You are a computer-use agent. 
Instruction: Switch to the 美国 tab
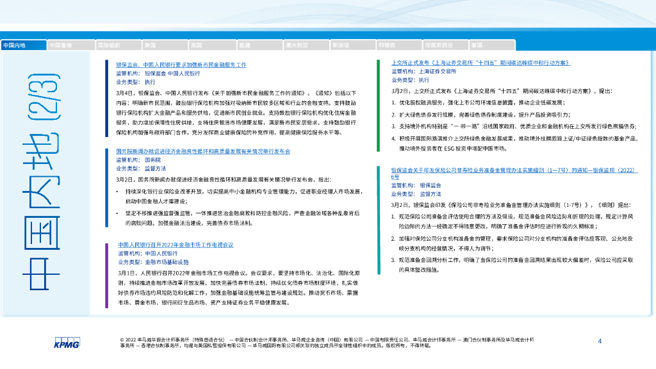[x=165, y=45]
